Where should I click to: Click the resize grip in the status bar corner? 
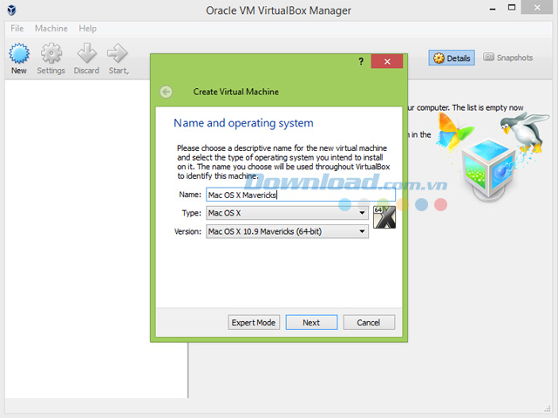pos(548,408)
